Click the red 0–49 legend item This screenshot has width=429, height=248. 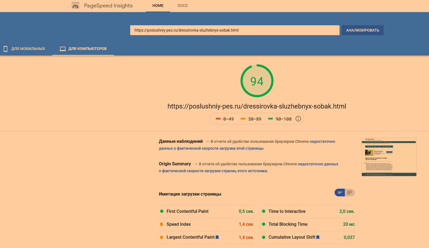point(225,119)
